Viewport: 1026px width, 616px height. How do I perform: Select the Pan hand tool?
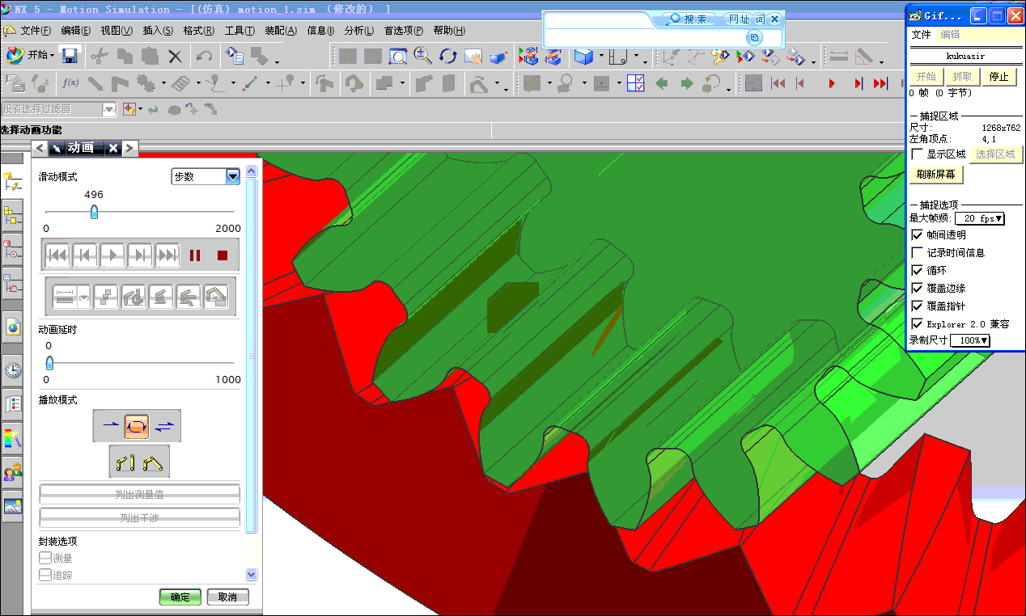tap(473, 57)
